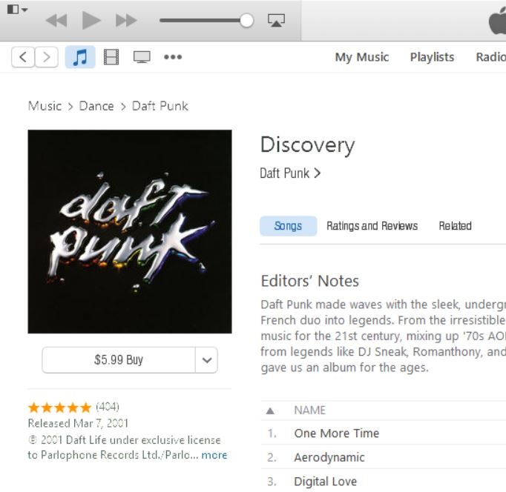Adjust the volume slider knob
The image size is (506, 492).
point(247,20)
